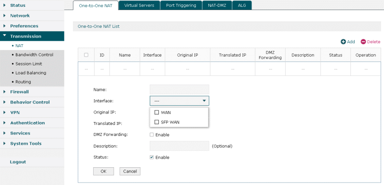384x185 pixels.
Task: Open Bandwidth Control in sidebar
Action: point(34,55)
